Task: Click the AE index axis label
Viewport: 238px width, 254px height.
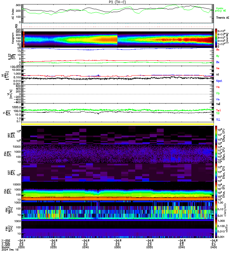Action: pos(13,14)
